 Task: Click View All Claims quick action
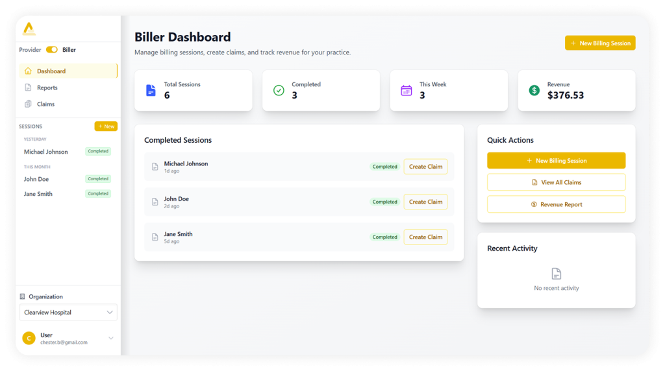point(556,182)
